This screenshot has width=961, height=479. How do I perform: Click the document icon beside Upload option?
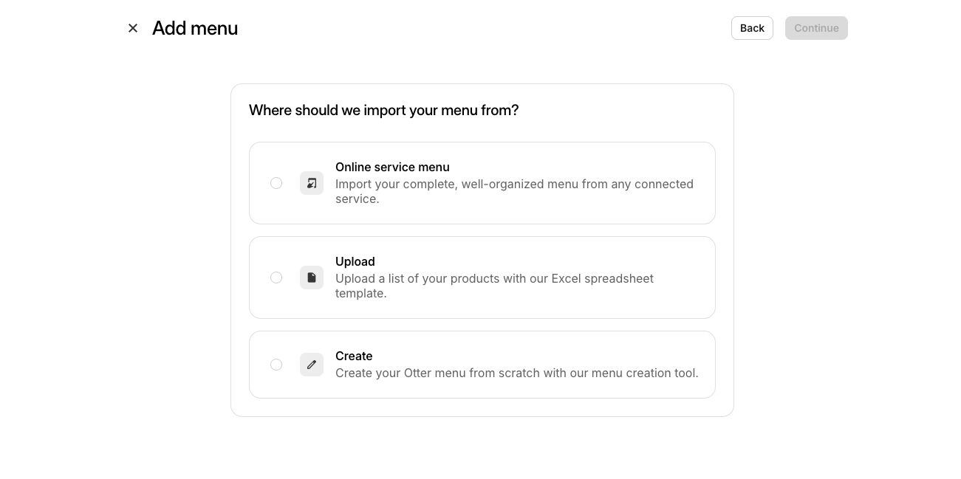coord(312,278)
